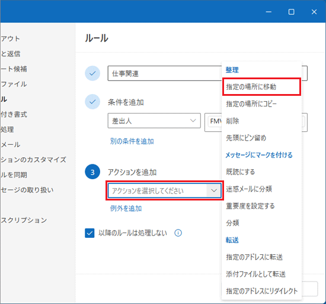
Task: Click the checkmark circle next to 仕事関連 name
Action: click(x=92, y=73)
